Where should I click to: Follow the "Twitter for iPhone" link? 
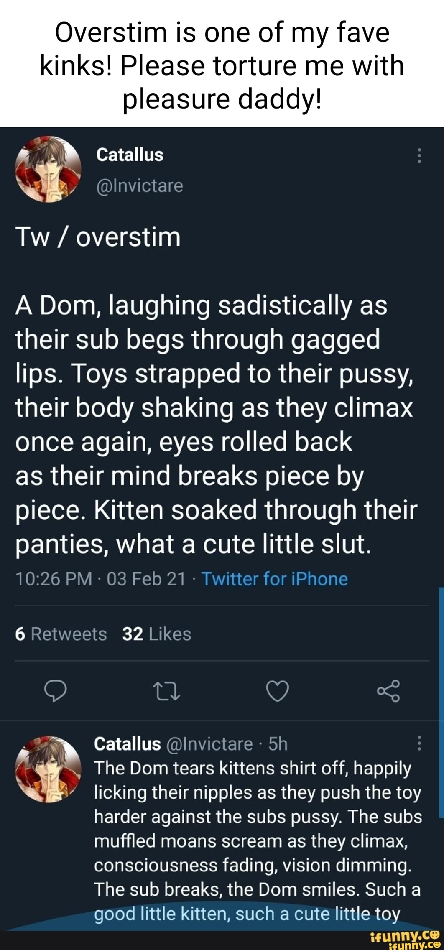[274, 579]
